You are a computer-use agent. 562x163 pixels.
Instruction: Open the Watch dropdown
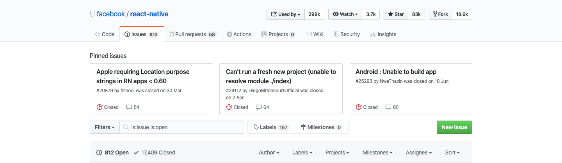345,14
